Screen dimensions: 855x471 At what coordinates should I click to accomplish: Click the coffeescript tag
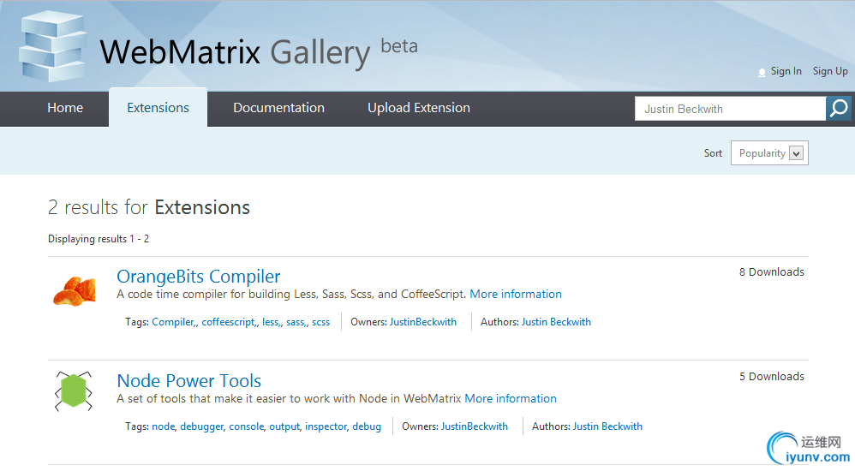click(228, 322)
